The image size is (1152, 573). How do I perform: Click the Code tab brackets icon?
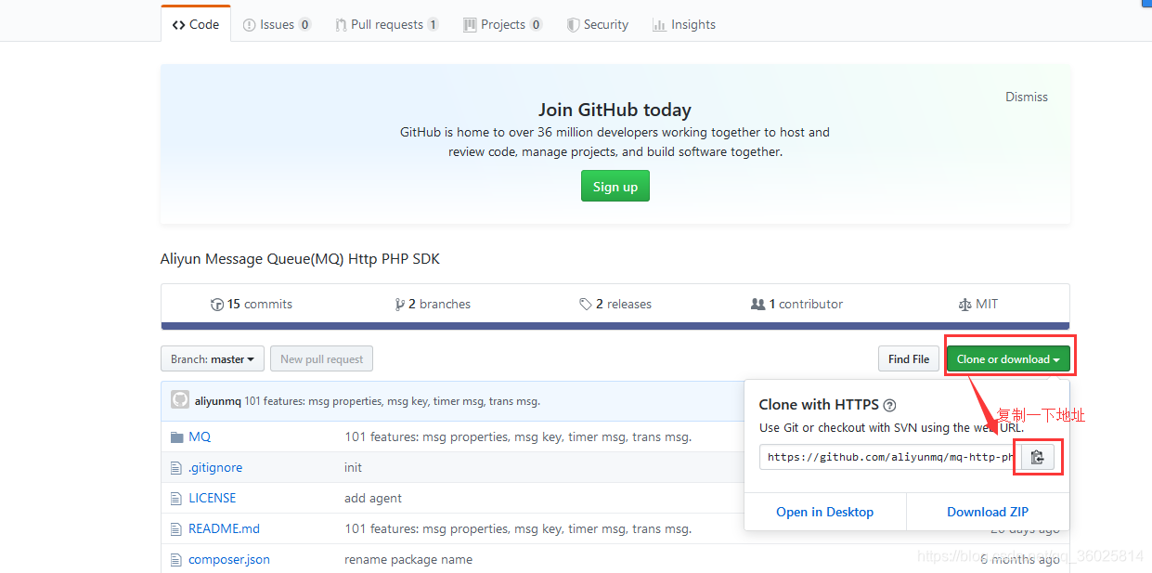pos(178,25)
